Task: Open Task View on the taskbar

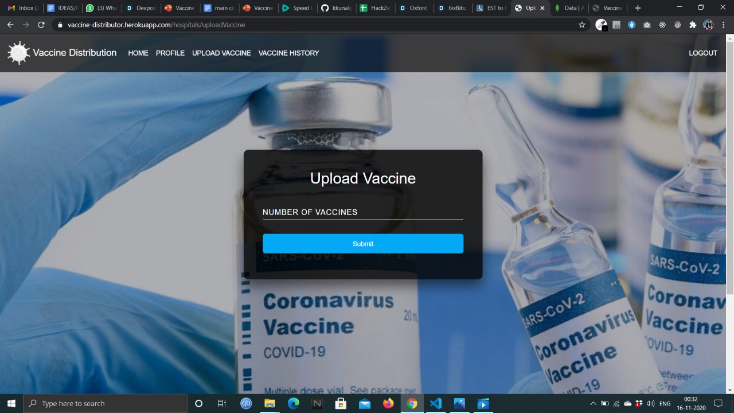Action: tap(222, 403)
